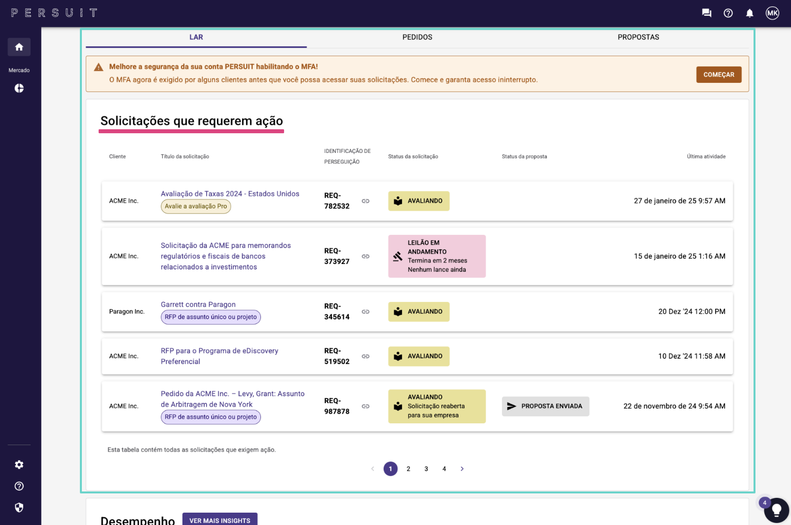The image size is (791, 525).
Task: Click date 10 Dez '24 11:58 AM
Action: click(692, 356)
